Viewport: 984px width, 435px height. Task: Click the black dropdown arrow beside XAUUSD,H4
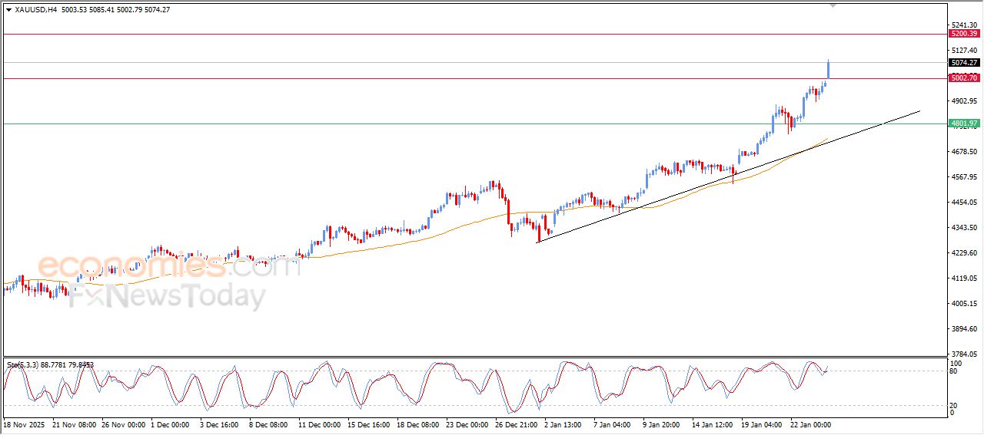8,9
